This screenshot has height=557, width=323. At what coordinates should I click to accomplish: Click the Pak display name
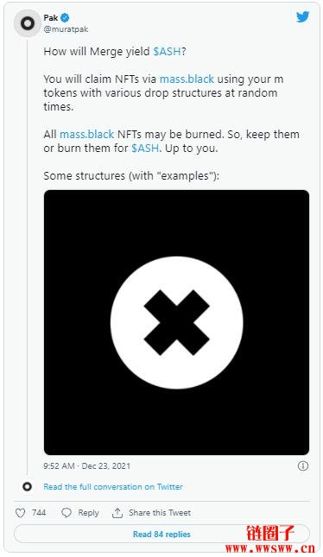coord(51,17)
